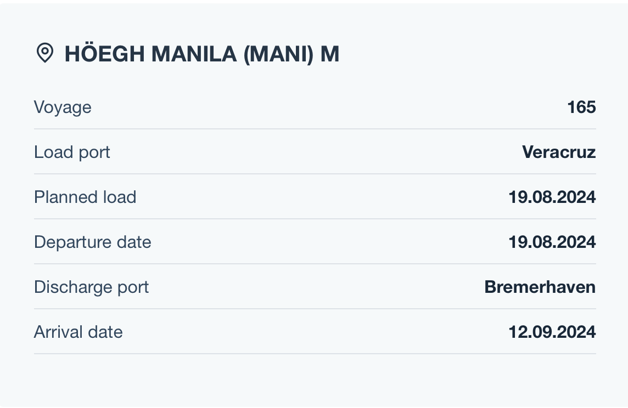Click the word HÖEGH in the heading
Viewport: 628px width, 408px height.
coord(104,53)
